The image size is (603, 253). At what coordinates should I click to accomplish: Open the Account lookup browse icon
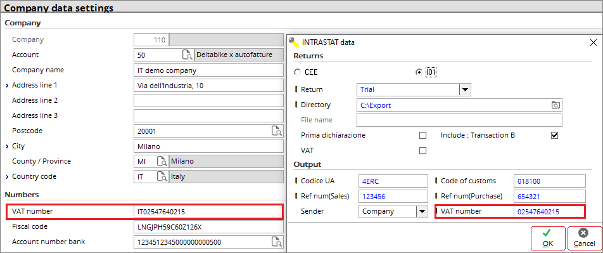[187, 55]
